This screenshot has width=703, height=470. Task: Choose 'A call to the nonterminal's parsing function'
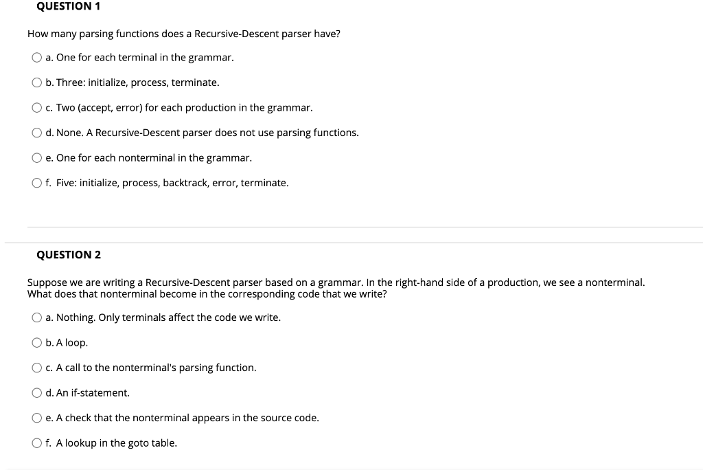37,367
